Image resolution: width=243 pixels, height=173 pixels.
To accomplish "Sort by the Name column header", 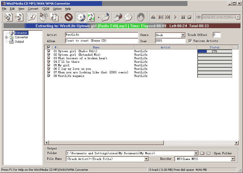I will pos(96,47).
